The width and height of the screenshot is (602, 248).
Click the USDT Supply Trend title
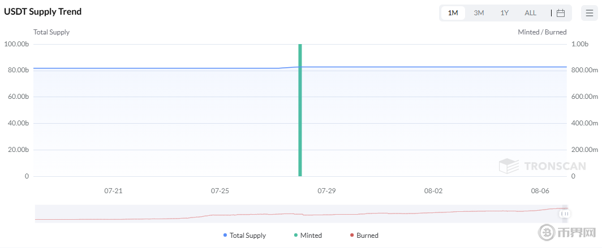[43, 11]
